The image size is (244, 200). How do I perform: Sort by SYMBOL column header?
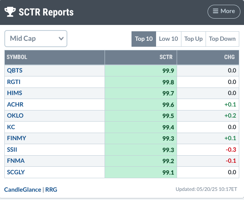tap(17, 57)
